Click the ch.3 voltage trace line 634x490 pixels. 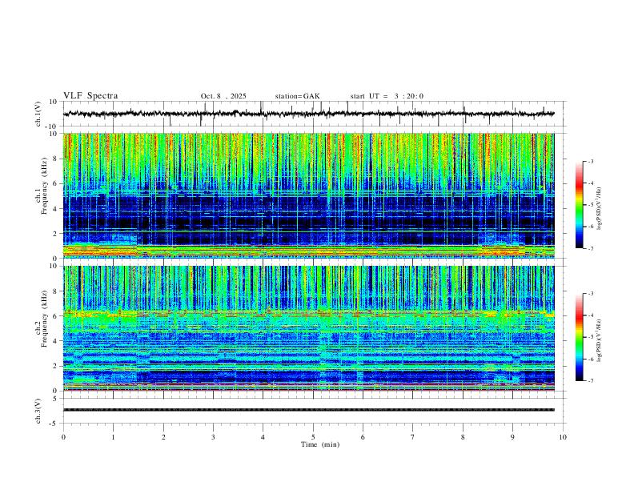pyautogui.click(x=309, y=410)
